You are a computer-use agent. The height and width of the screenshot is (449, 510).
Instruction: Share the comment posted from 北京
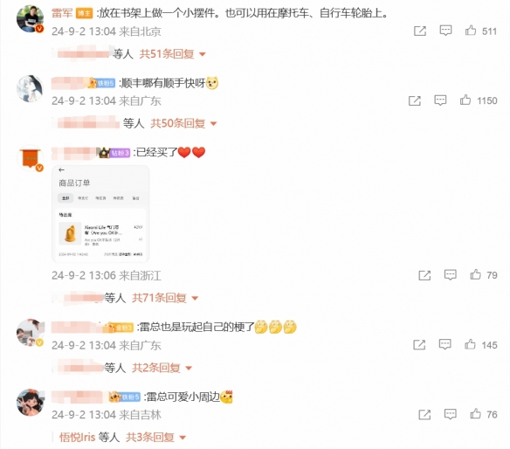(420, 31)
